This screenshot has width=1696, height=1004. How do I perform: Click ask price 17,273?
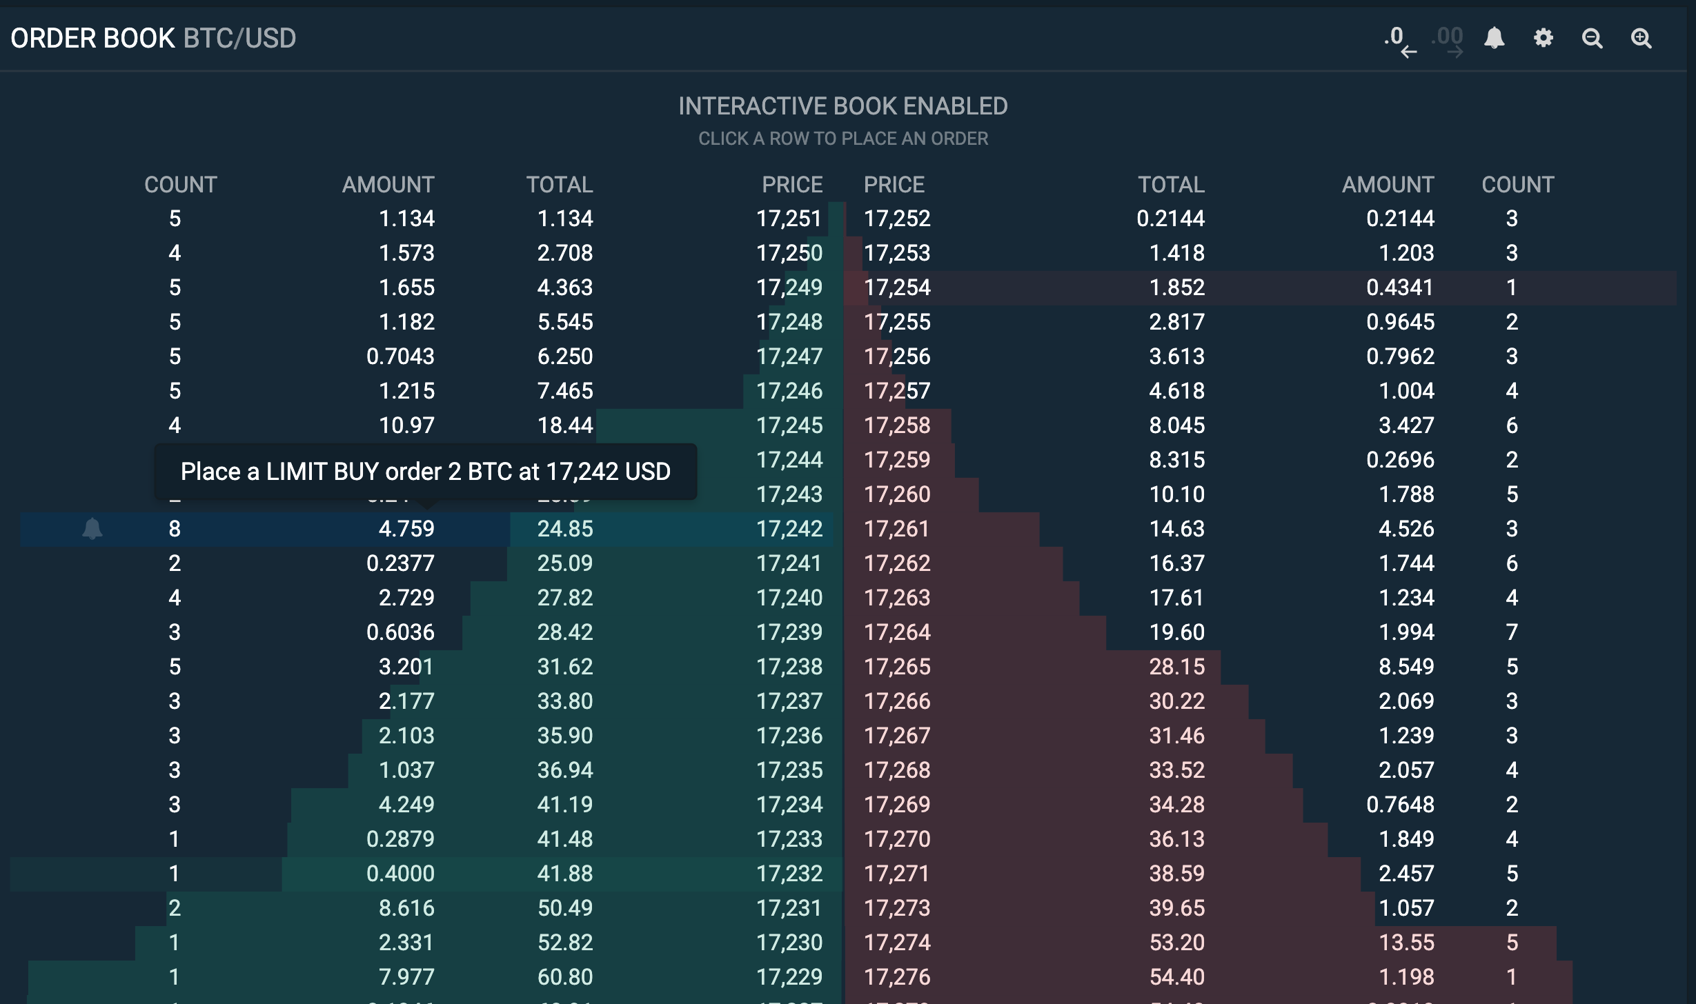tap(897, 908)
